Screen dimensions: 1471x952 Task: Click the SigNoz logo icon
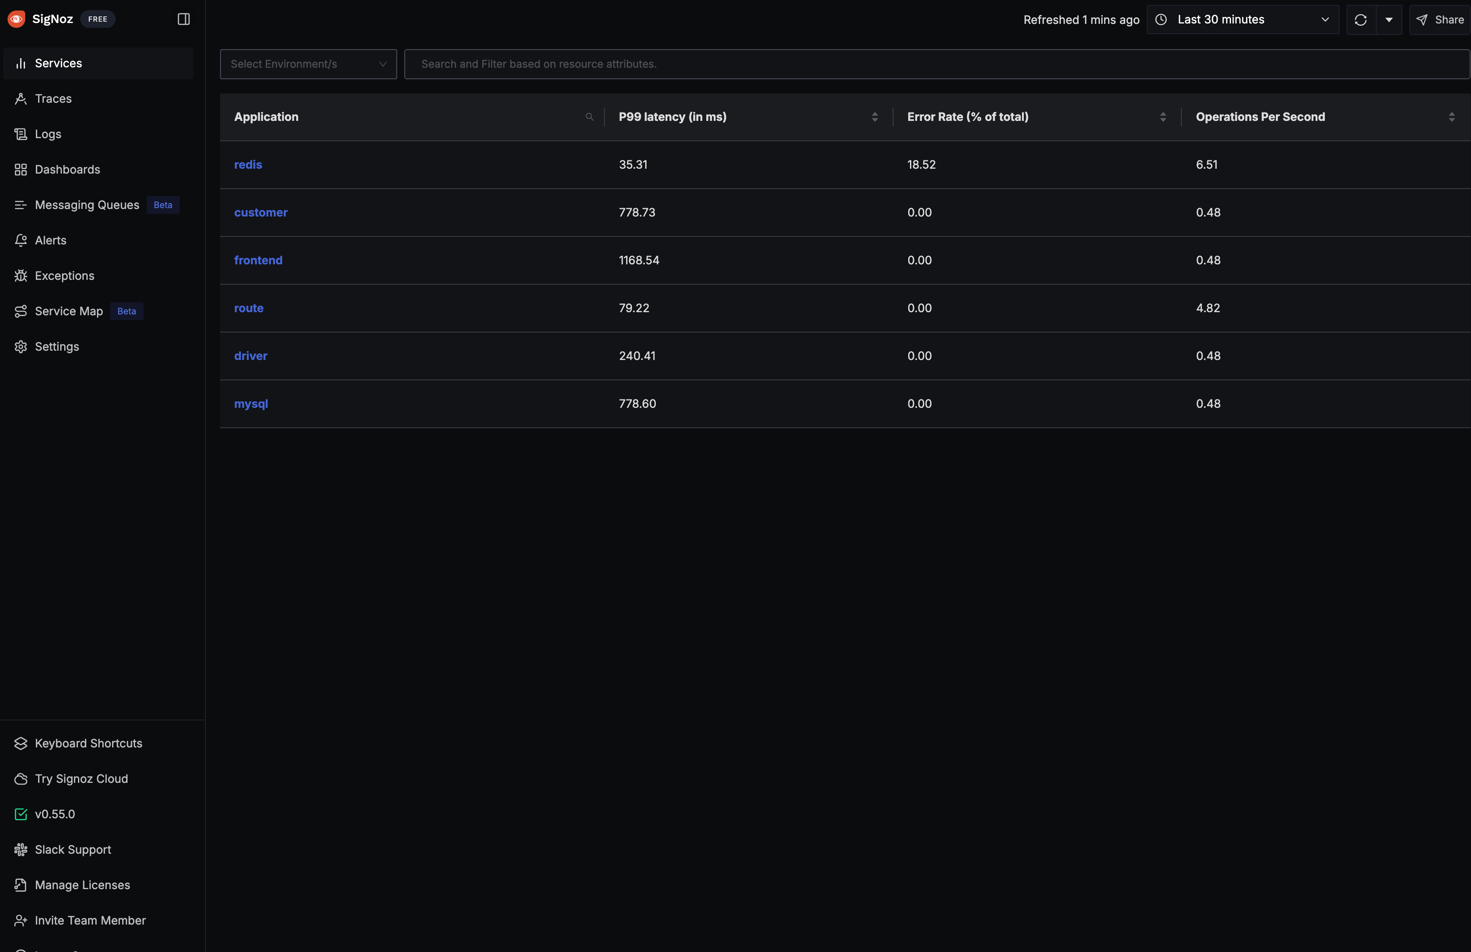(17, 19)
